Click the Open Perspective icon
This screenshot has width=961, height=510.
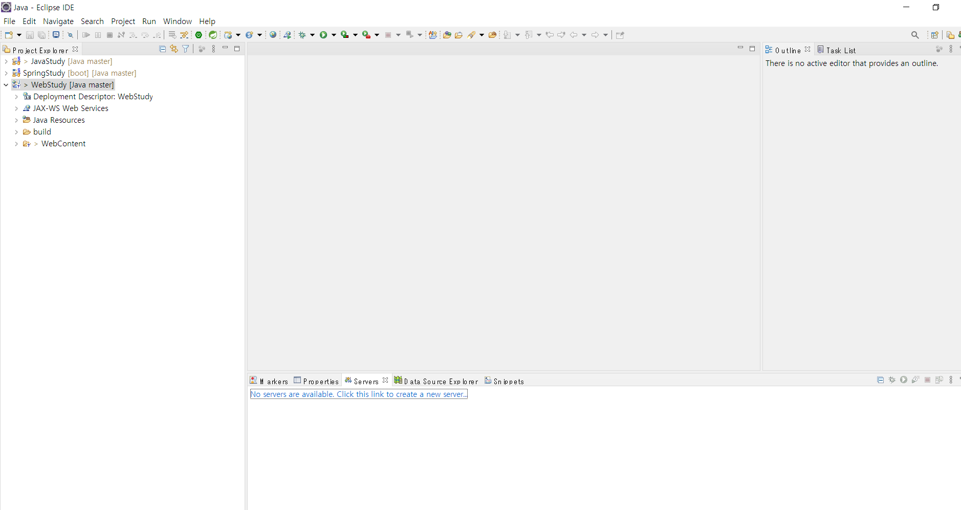[934, 35]
